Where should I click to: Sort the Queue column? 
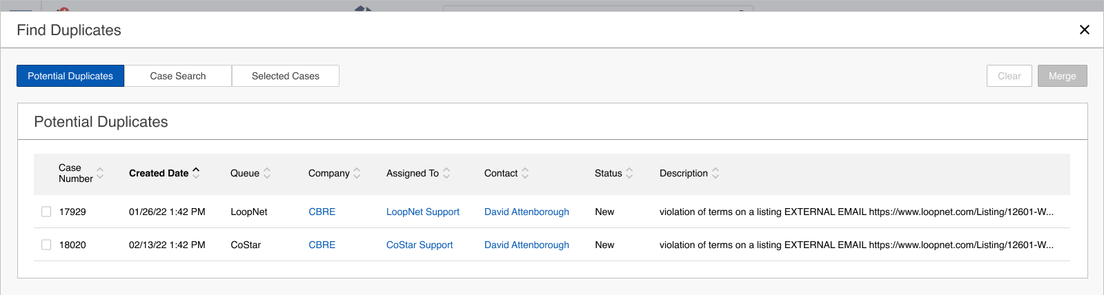267,173
